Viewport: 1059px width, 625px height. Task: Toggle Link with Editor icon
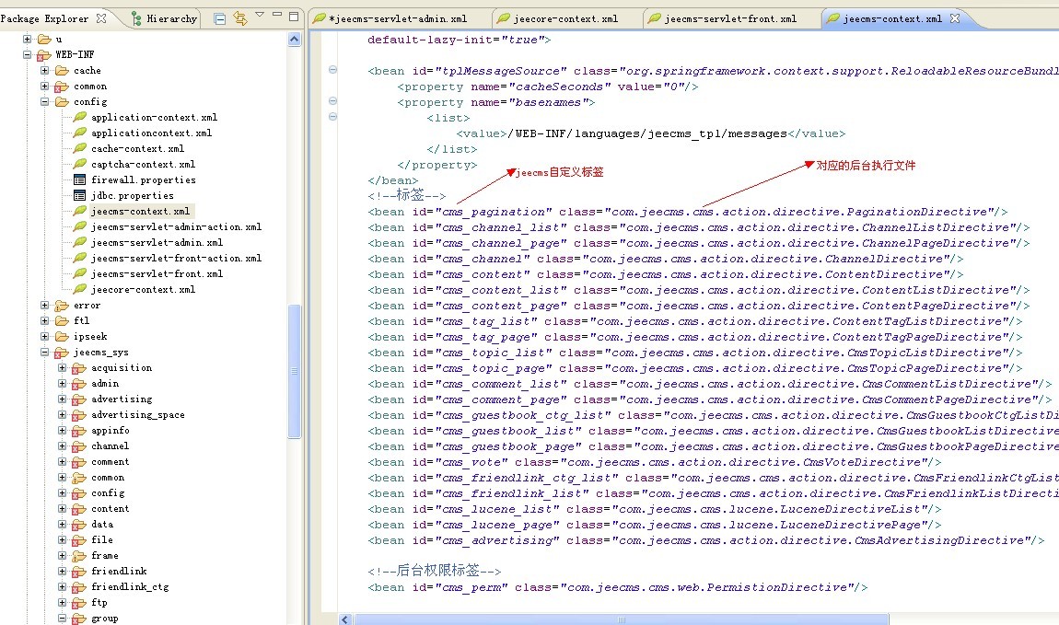(239, 18)
